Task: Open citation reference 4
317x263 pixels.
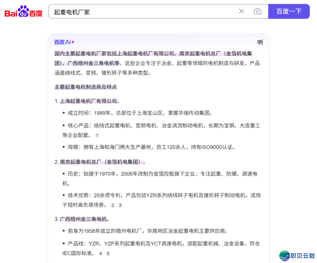Action: tap(100, 254)
